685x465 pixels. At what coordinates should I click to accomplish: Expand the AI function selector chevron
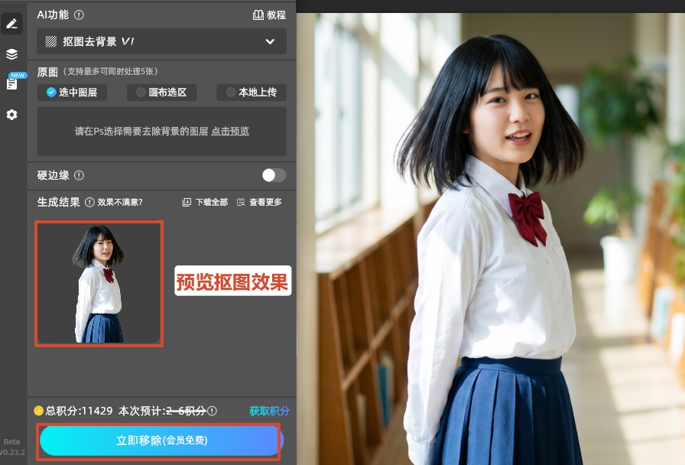pos(270,41)
